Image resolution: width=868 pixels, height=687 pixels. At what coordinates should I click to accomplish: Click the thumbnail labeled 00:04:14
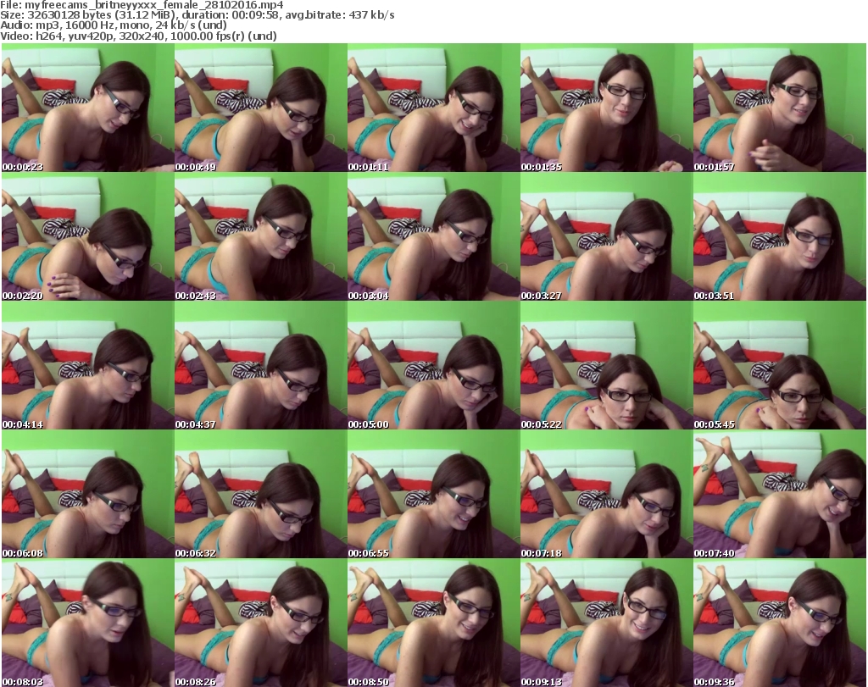87,365
